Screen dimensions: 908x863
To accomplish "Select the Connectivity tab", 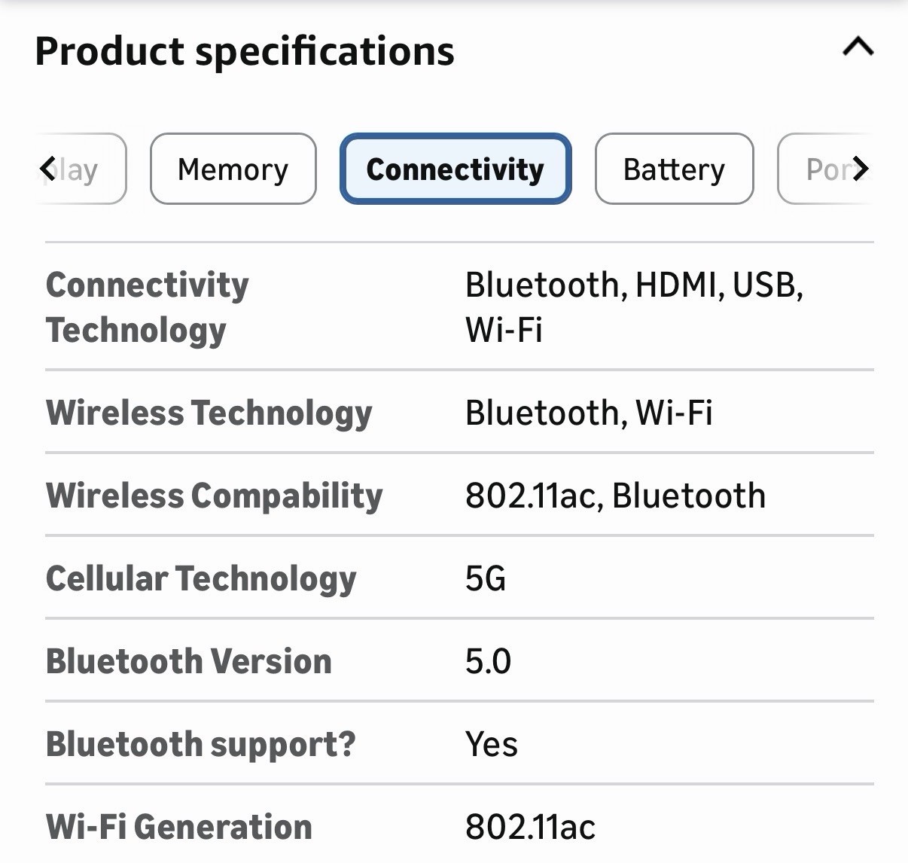I will pos(456,169).
